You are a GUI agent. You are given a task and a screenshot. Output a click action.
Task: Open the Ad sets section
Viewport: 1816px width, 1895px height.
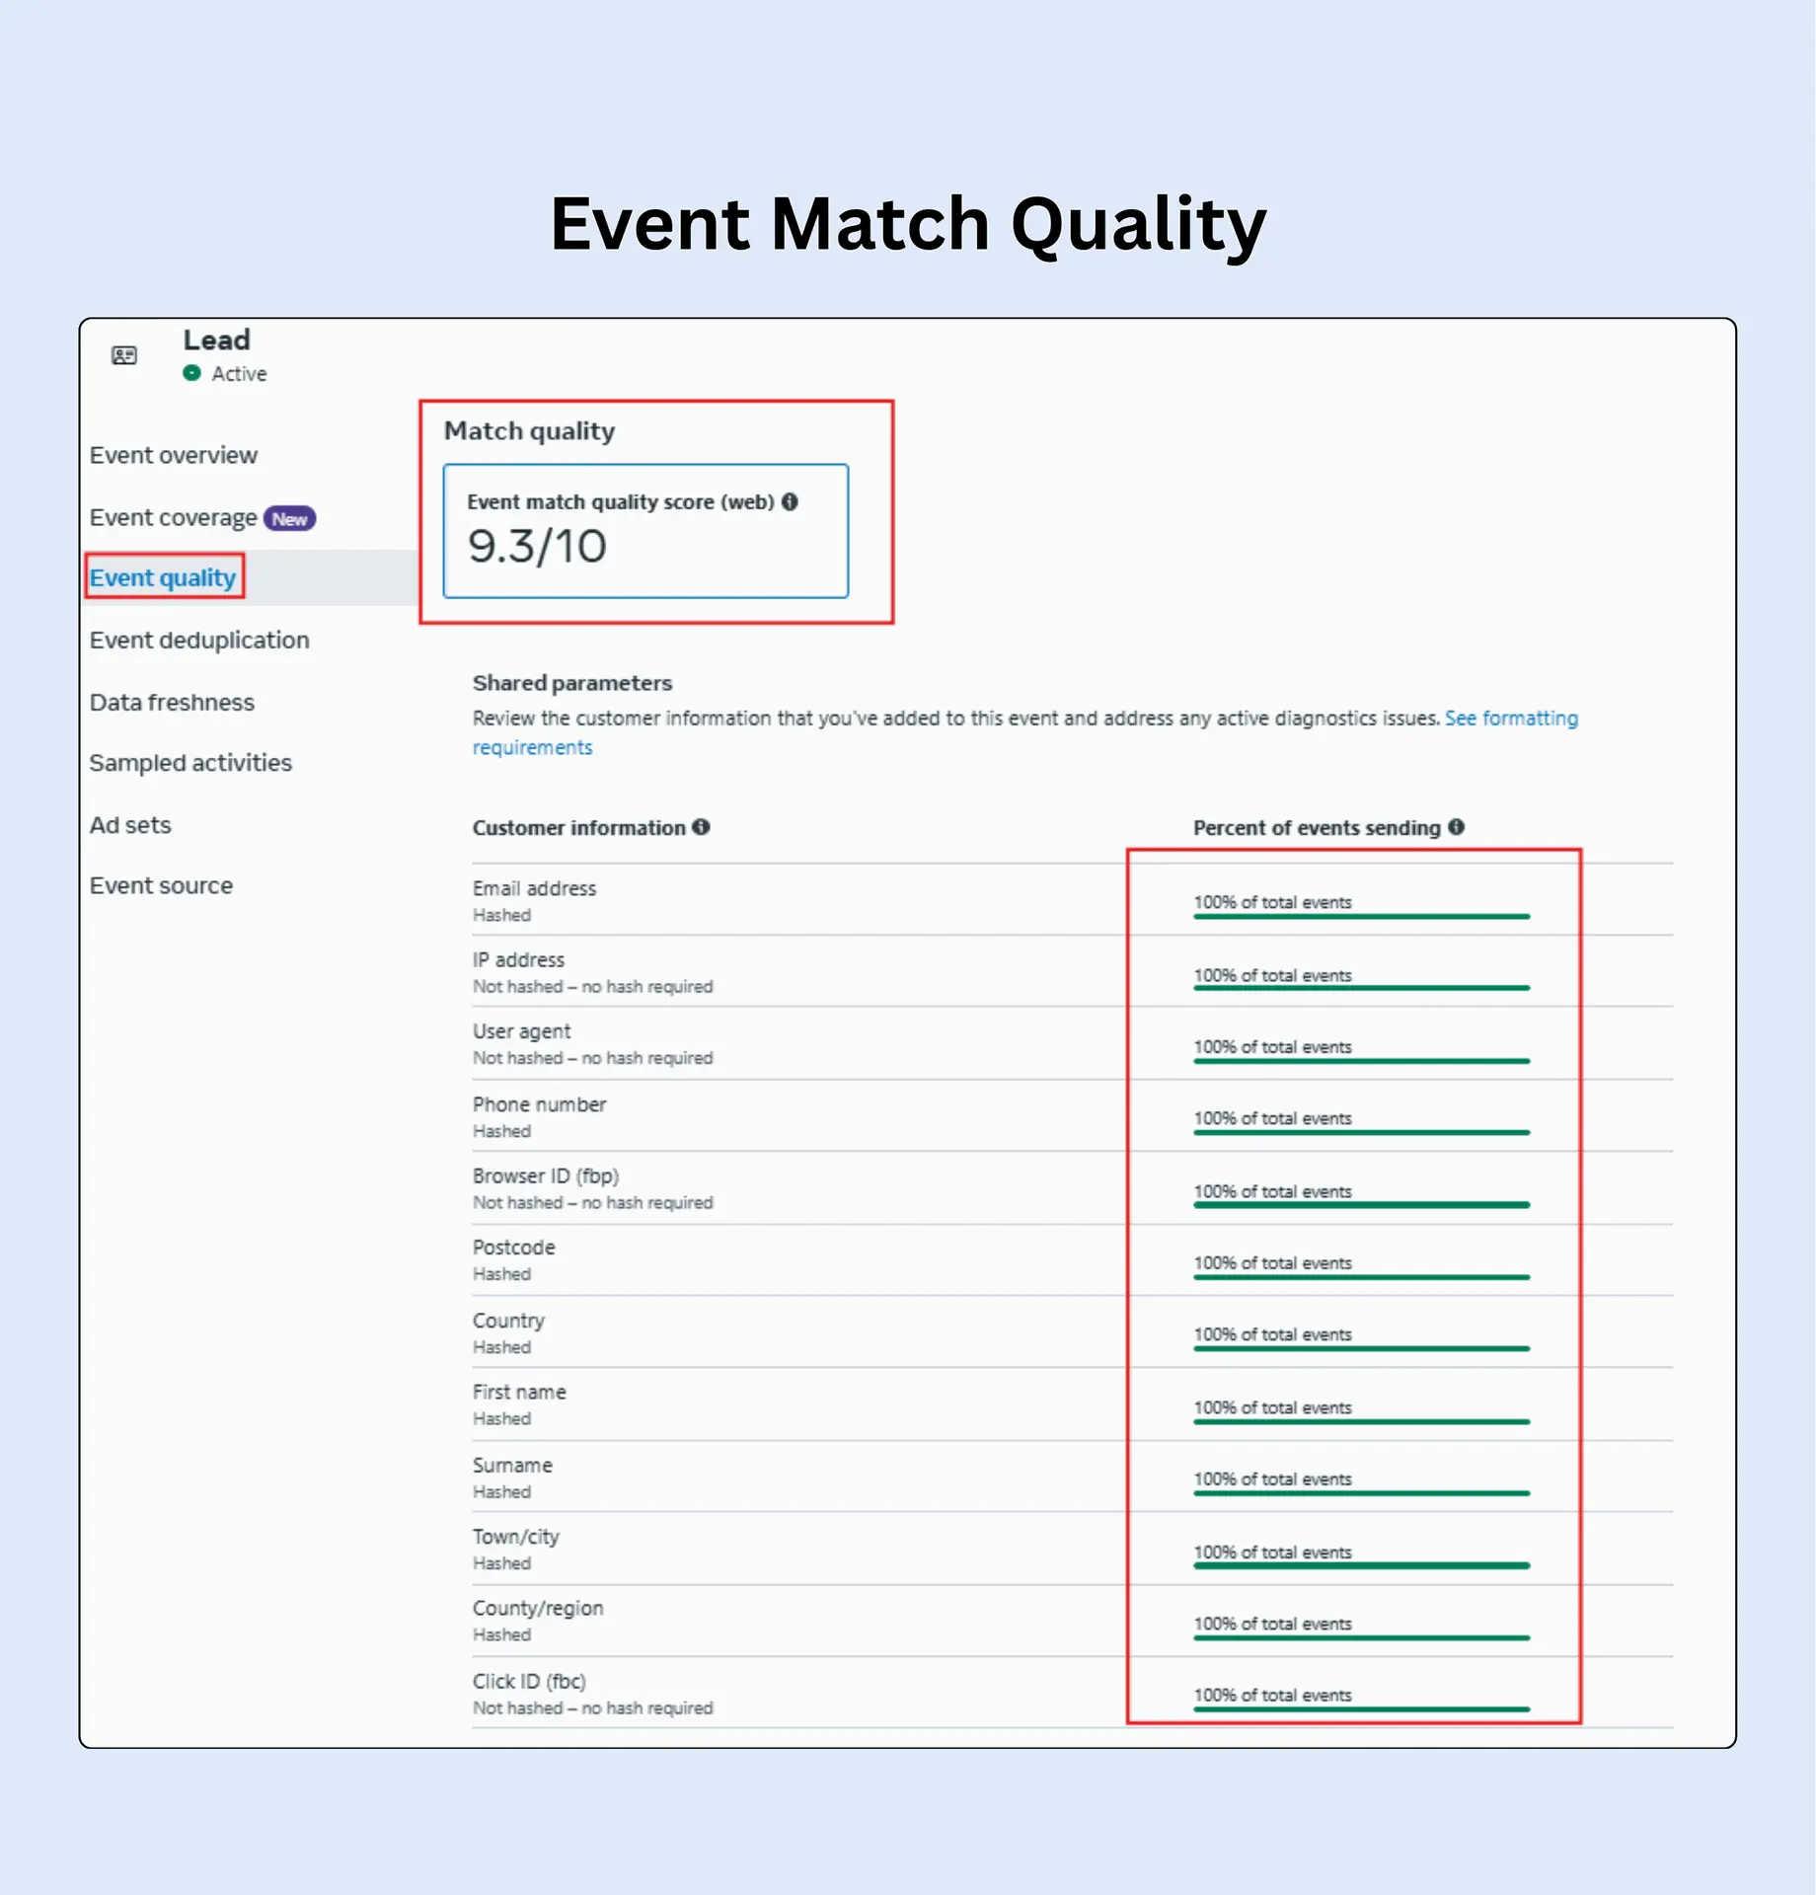click(x=130, y=825)
